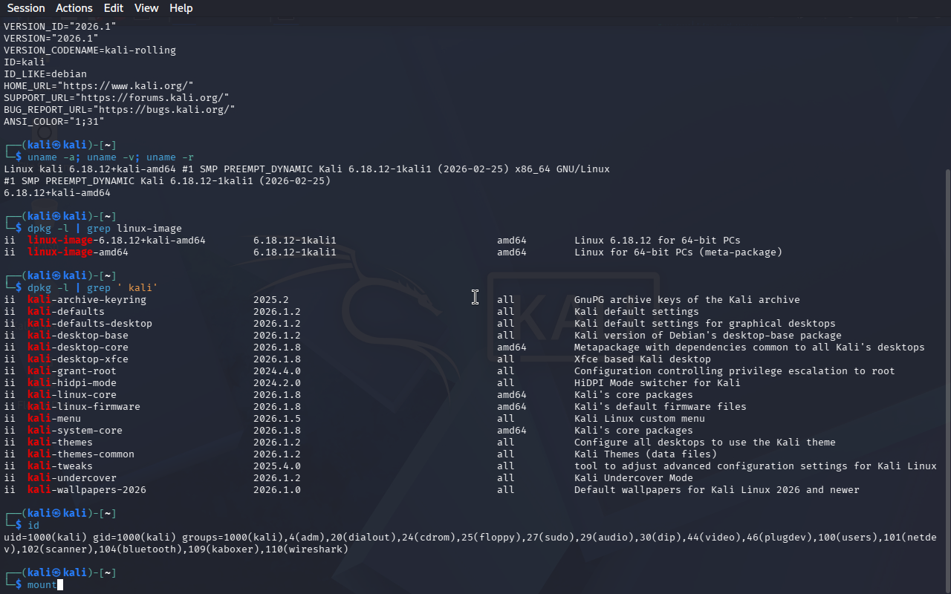Click the 'uname -a; uname -v; uname -r' command
The height and width of the screenshot is (594, 951).
click(111, 157)
